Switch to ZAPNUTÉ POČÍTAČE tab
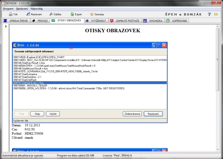 125,21
